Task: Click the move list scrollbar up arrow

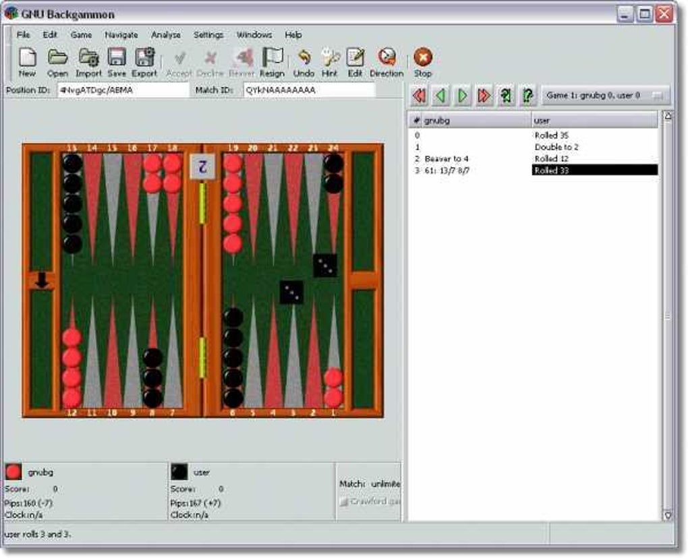Action: (x=668, y=116)
